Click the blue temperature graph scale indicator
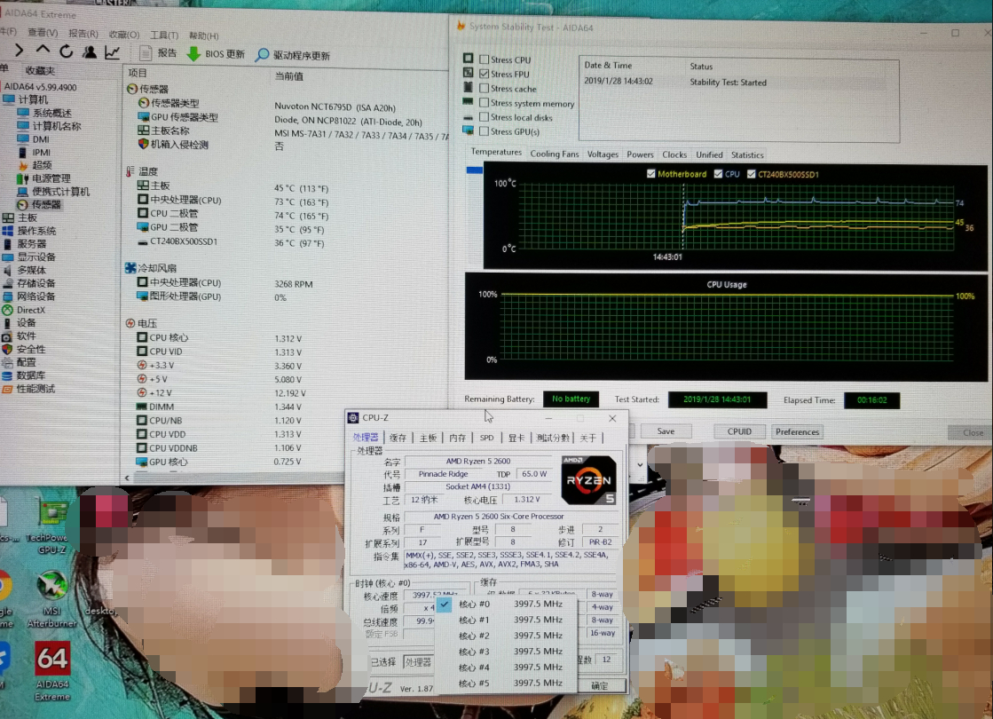The width and height of the screenshot is (993, 719). pos(475,170)
